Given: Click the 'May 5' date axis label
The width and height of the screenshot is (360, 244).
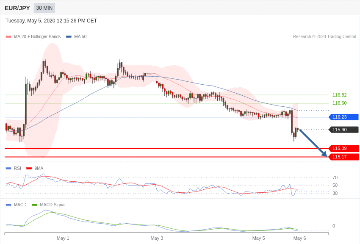Looking at the screenshot, I should point(258,238).
